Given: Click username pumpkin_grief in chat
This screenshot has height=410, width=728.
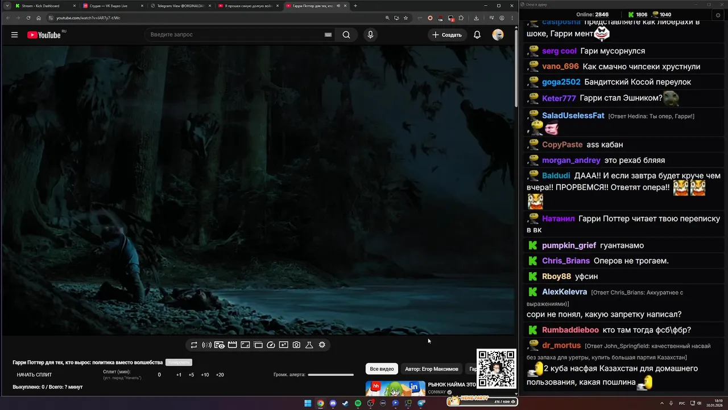Looking at the screenshot, I should click(569, 245).
